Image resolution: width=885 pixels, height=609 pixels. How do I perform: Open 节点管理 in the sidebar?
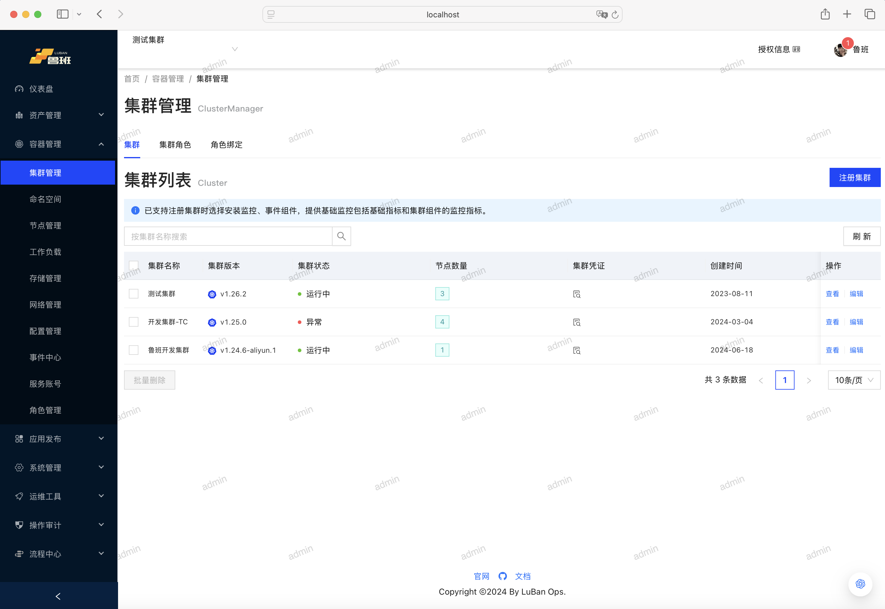pyautogui.click(x=46, y=225)
